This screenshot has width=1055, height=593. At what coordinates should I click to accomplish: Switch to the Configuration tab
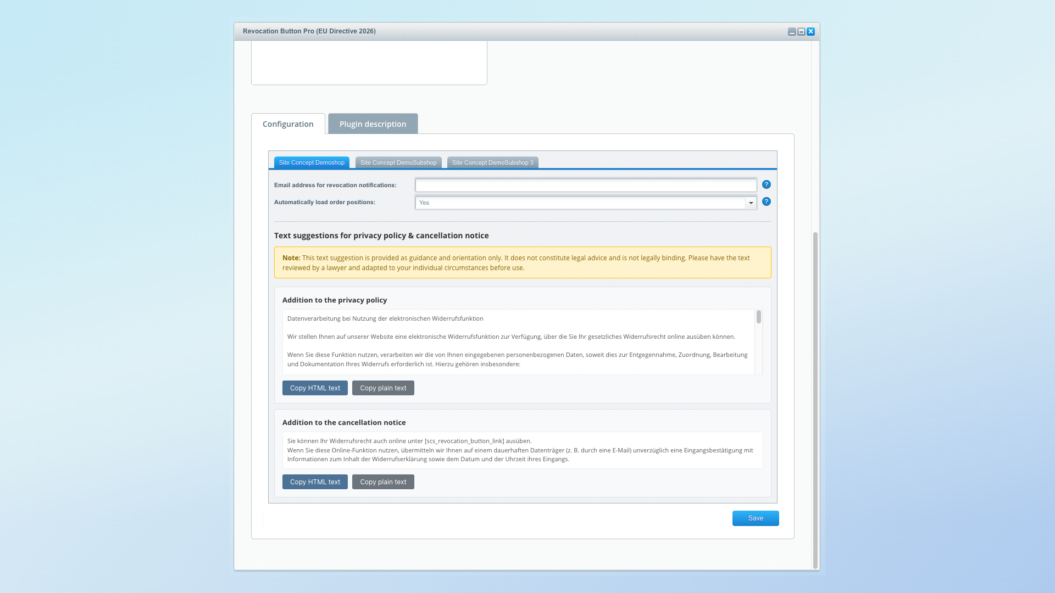(288, 124)
